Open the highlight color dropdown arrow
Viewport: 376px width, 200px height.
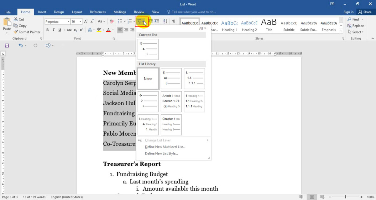click(x=103, y=30)
